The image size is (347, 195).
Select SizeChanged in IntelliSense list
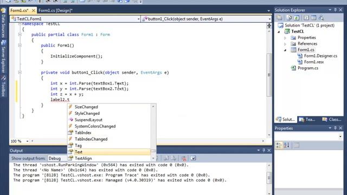tap(108, 107)
